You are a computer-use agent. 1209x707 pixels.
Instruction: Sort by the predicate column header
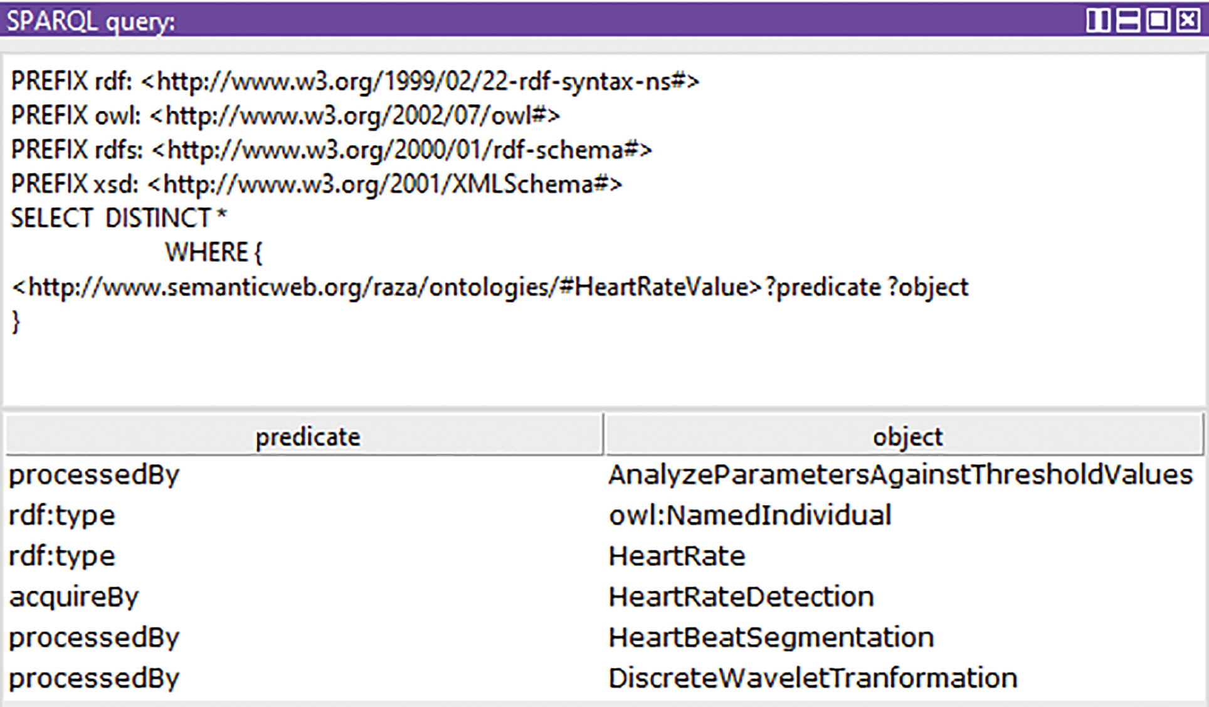click(x=307, y=437)
